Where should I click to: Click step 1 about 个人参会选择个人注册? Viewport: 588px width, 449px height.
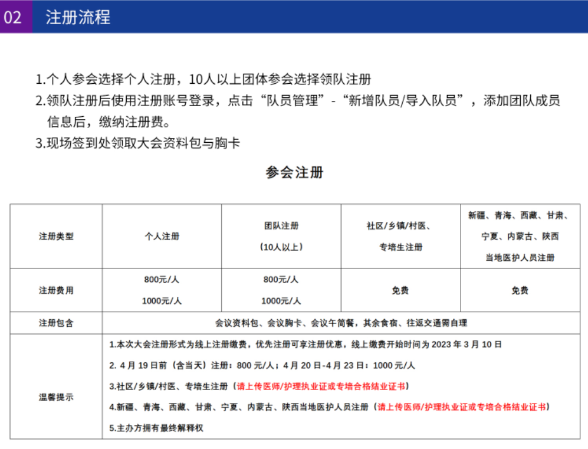pos(203,79)
